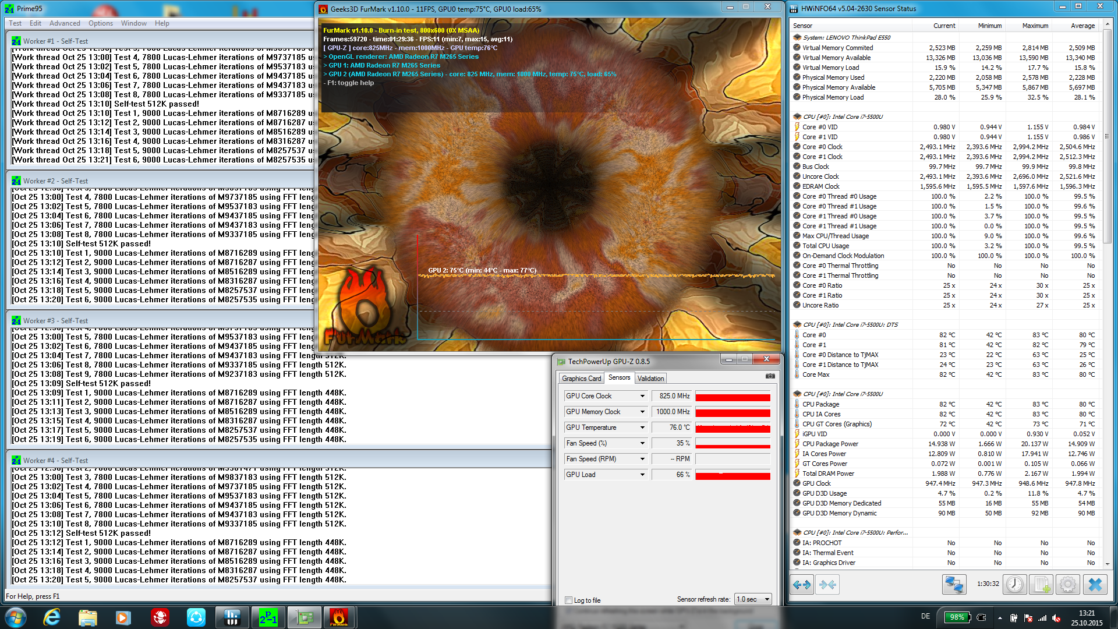Click the HWiNFO collapse columns arrows icon

coord(827,584)
